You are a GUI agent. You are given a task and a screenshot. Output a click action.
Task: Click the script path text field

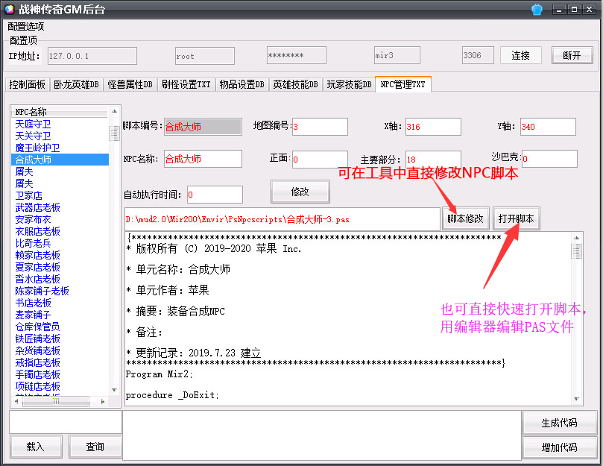click(x=282, y=219)
